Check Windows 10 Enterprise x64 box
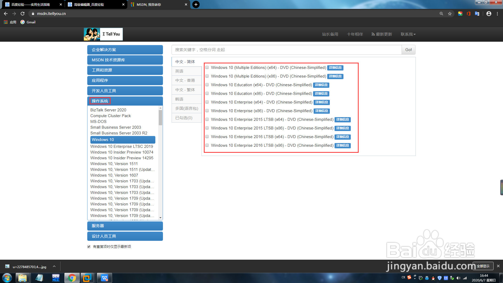This screenshot has width=503, height=283. pos(207,102)
